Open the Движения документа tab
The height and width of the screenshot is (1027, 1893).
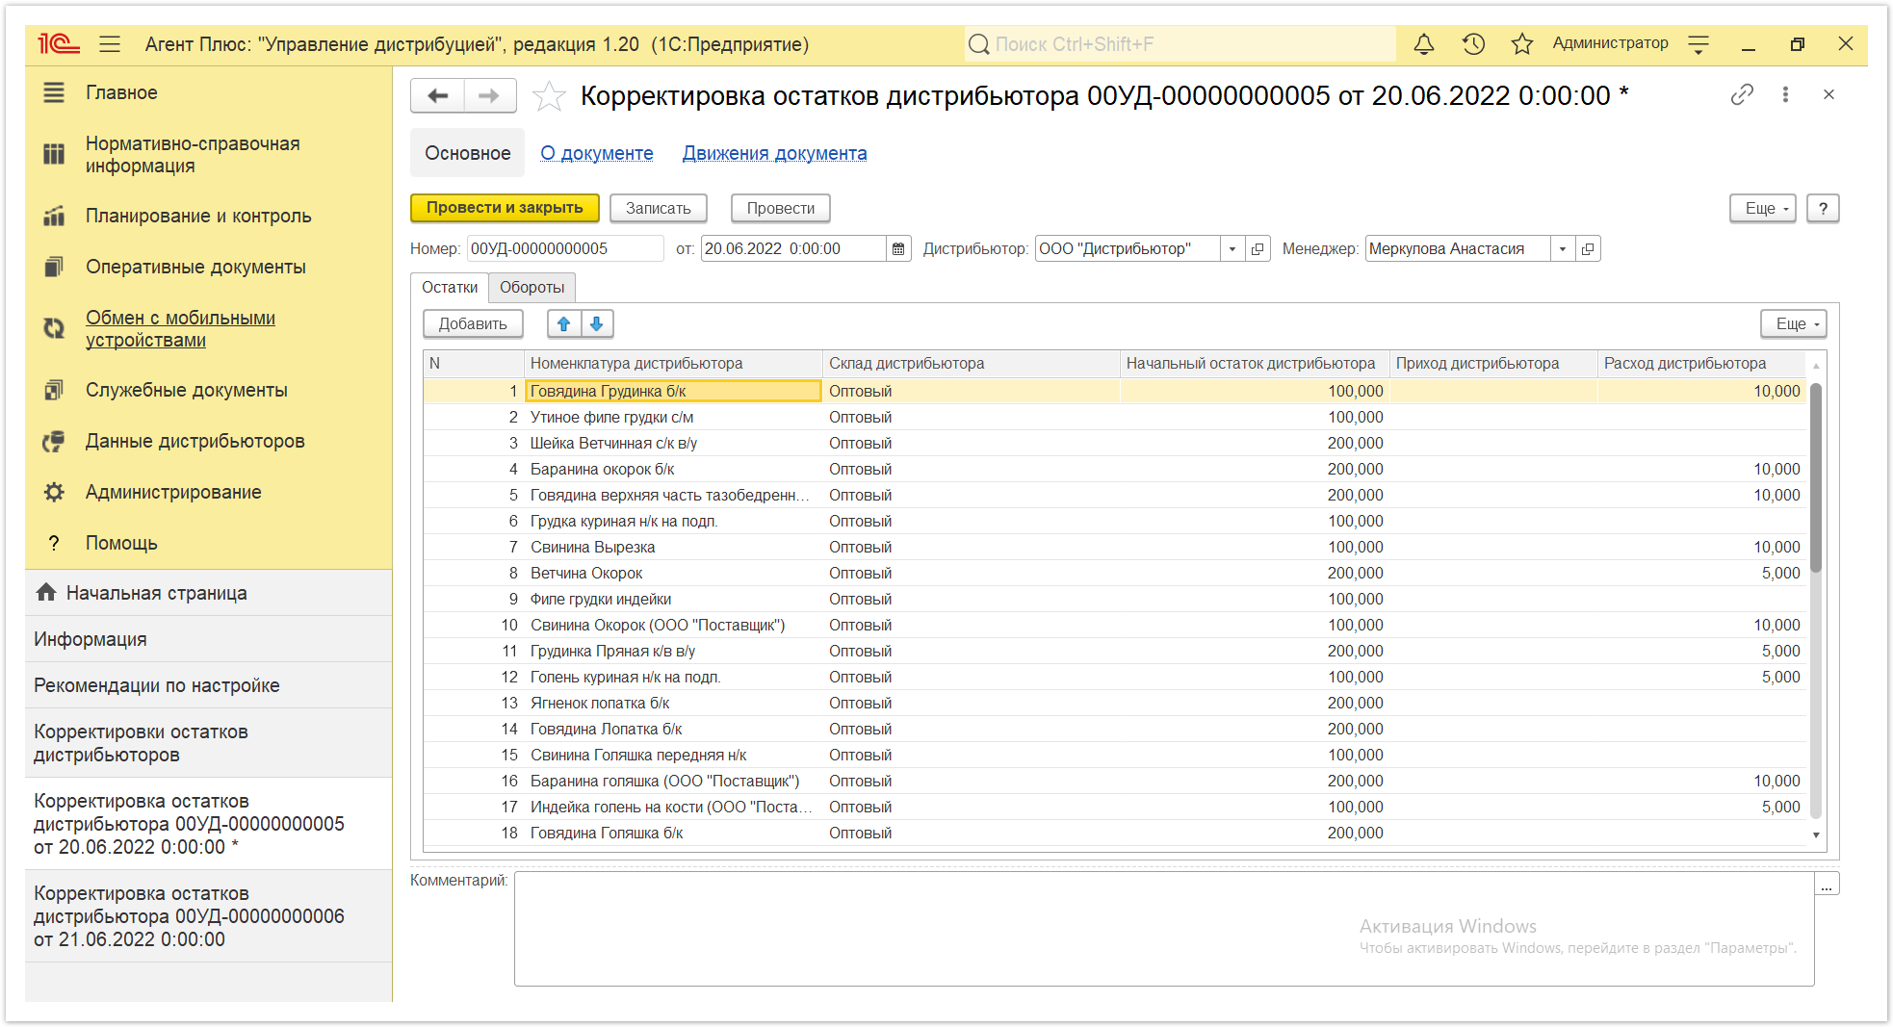pyautogui.click(x=774, y=153)
